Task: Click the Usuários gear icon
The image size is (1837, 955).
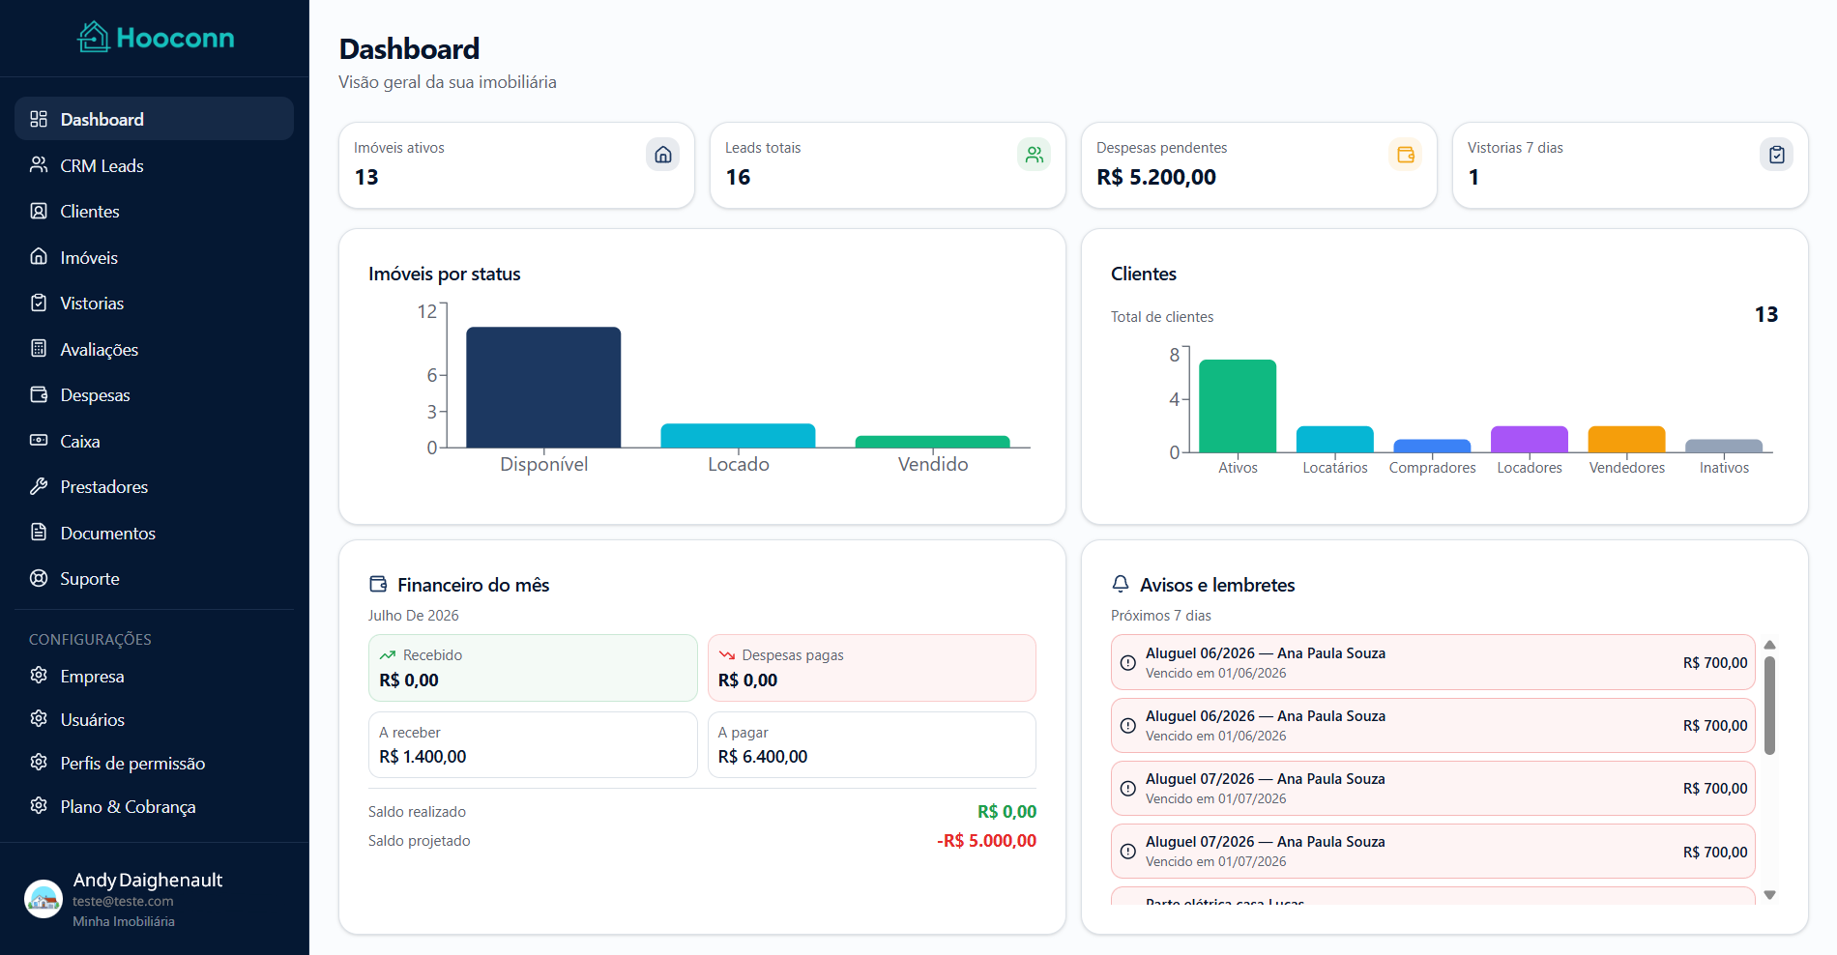Action: coord(39,719)
